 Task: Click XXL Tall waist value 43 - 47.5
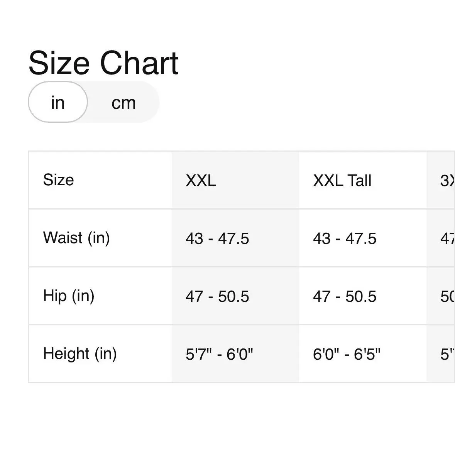[x=345, y=238]
